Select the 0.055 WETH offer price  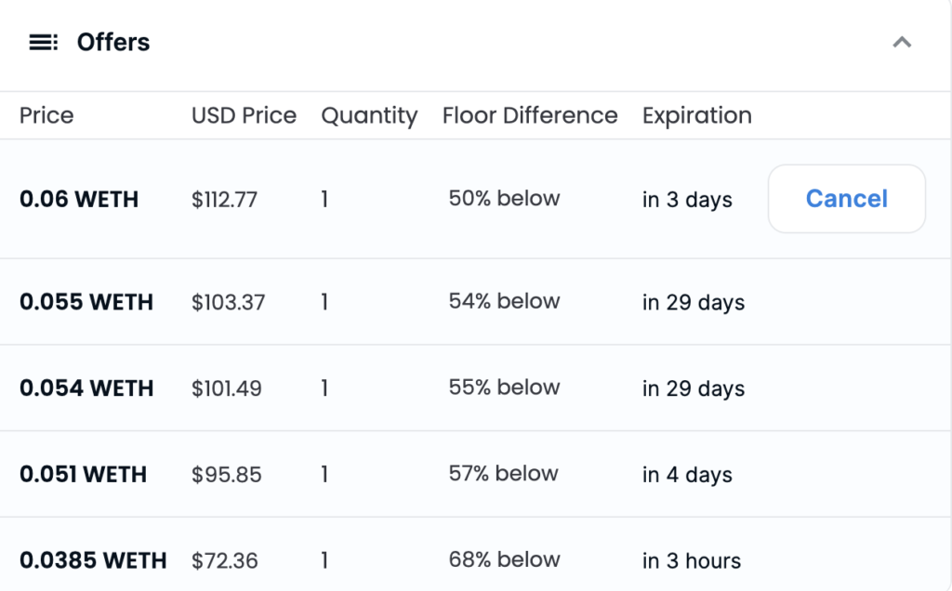point(86,302)
